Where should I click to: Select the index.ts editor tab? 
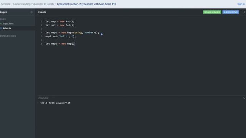tap(42, 12)
